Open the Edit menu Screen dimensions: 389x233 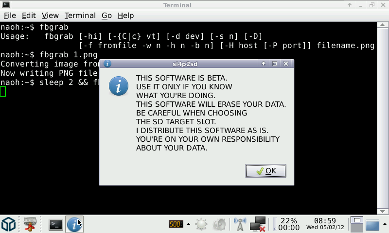point(29,16)
